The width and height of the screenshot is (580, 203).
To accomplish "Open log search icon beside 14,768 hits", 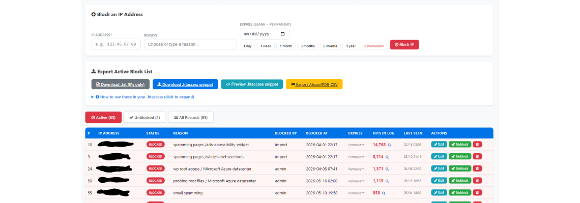I will click(x=389, y=145).
